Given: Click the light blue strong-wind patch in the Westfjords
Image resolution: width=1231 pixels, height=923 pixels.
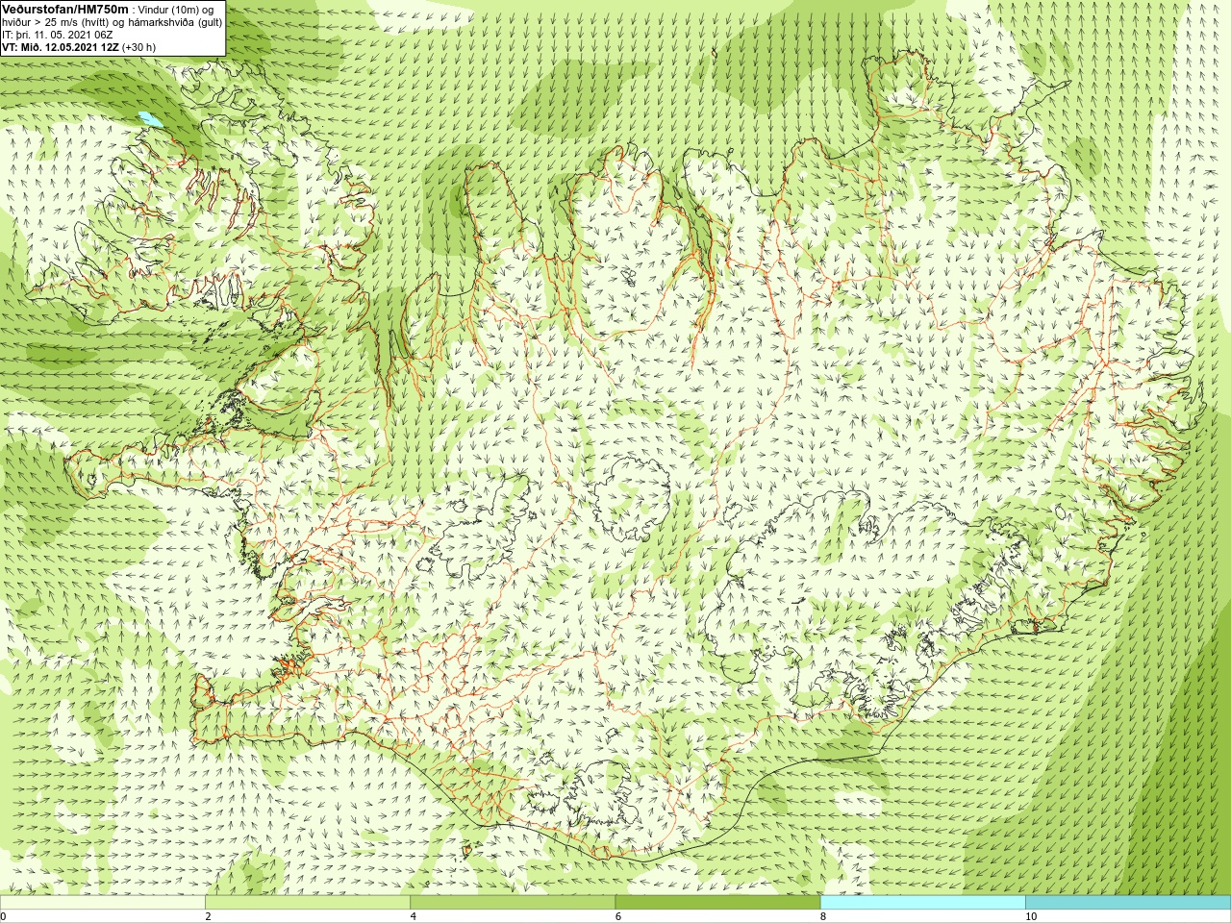Looking at the screenshot, I should pos(150,119).
